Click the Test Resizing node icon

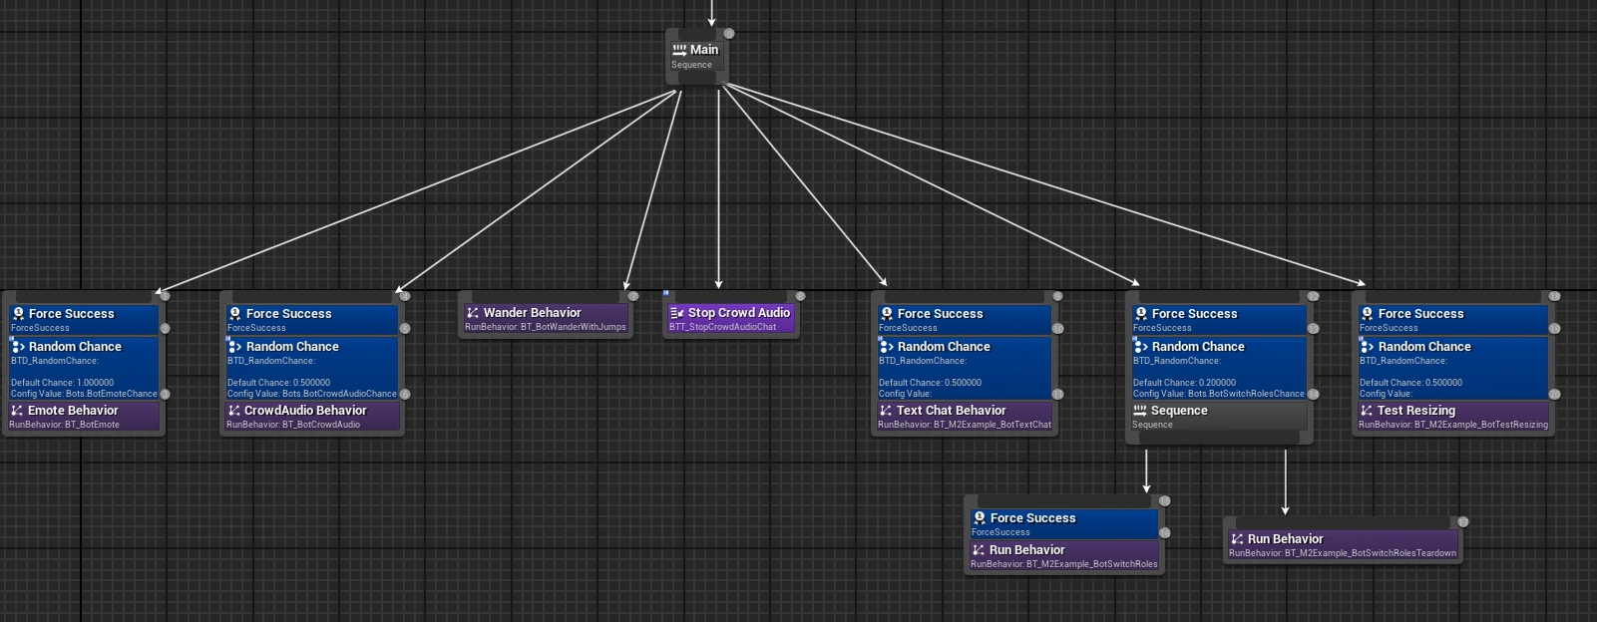point(1367,411)
